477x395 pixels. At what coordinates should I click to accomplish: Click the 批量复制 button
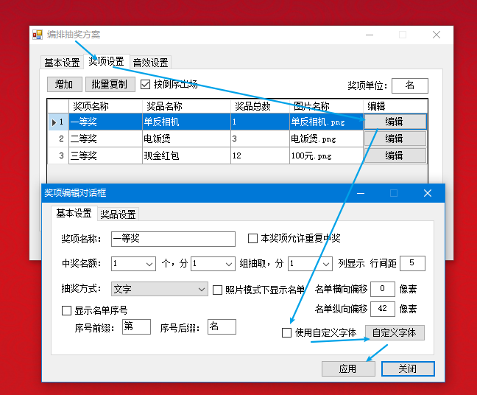(110, 85)
